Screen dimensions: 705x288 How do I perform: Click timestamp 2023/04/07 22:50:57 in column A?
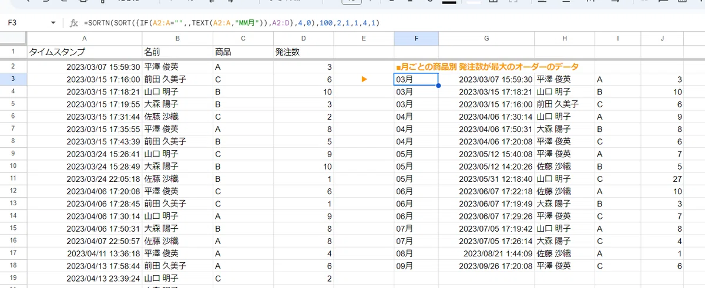pos(103,240)
